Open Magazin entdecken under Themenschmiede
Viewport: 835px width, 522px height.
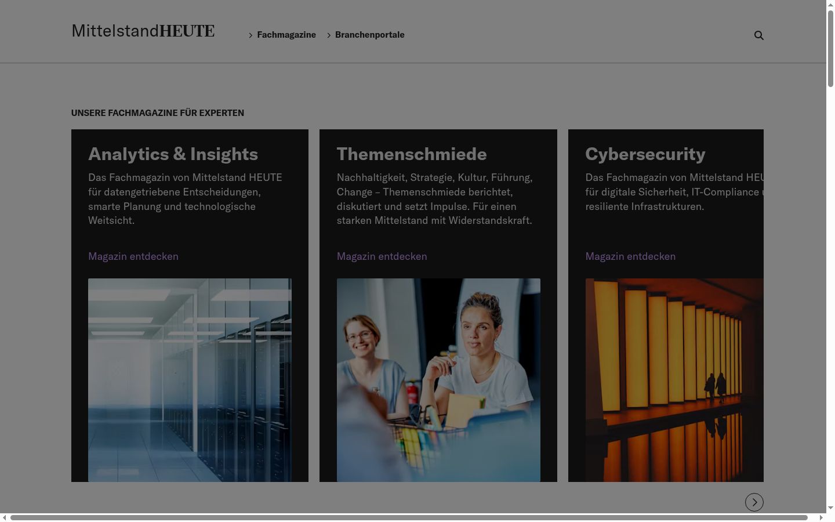pos(382,256)
